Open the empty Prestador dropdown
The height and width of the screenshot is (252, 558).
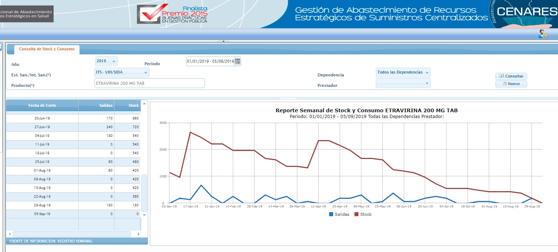pos(403,83)
